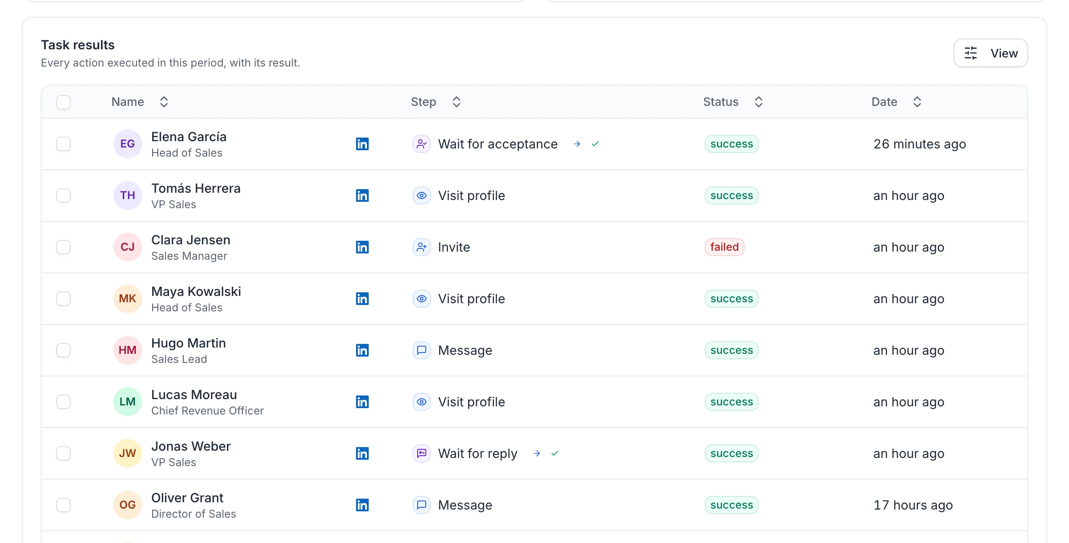Click the title Chief Revenue Officer
This screenshot has width=1069, height=543.
tap(207, 411)
